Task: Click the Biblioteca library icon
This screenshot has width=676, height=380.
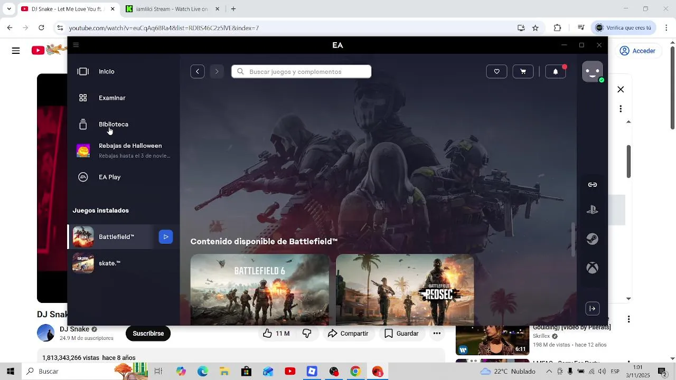Action: click(x=83, y=125)
